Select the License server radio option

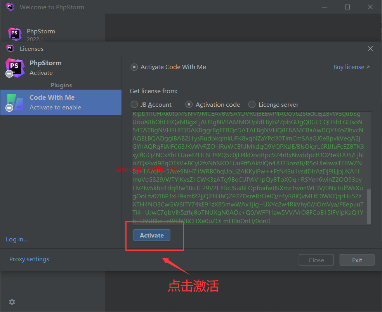point(252,104)
